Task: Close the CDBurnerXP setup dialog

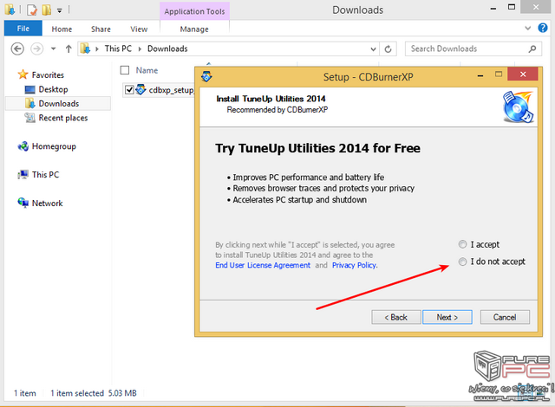Action: [522, 74]
